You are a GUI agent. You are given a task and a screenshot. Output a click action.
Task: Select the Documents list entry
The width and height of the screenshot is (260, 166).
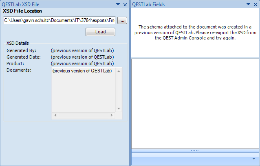coord(82,71)
